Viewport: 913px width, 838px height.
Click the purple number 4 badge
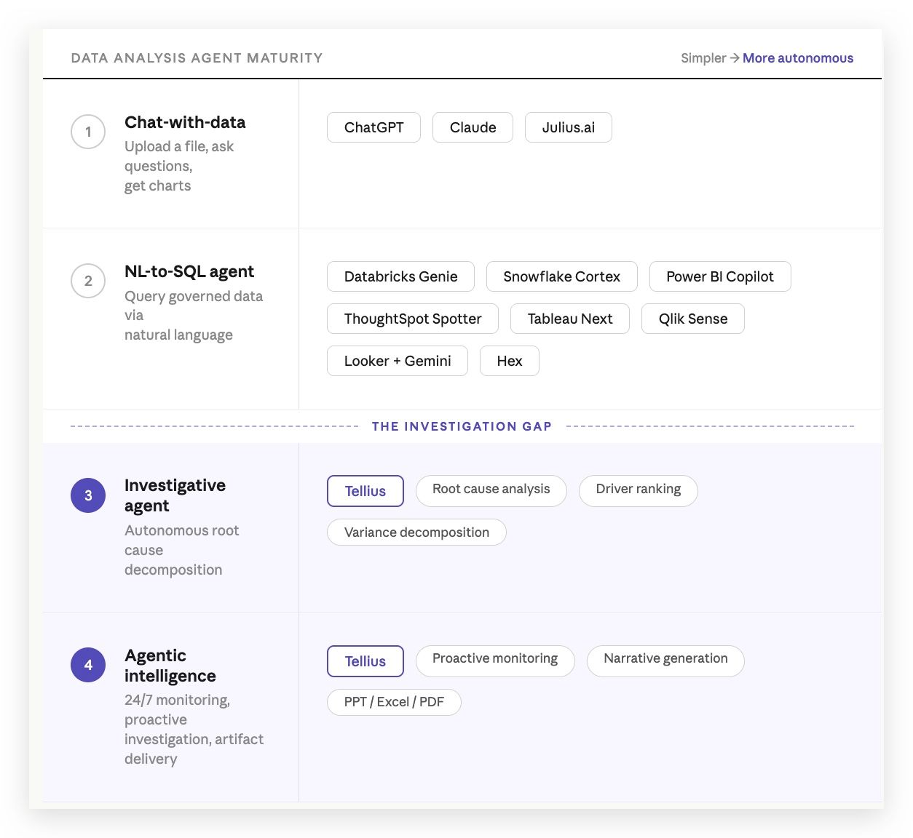[88, 665]
